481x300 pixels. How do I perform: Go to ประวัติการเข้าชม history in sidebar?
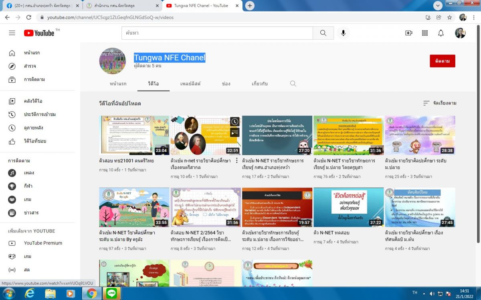tap(40, 114)
